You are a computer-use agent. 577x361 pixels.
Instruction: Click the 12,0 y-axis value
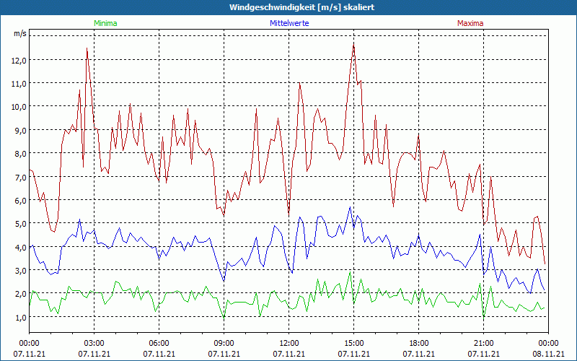[x=19, y=61]
